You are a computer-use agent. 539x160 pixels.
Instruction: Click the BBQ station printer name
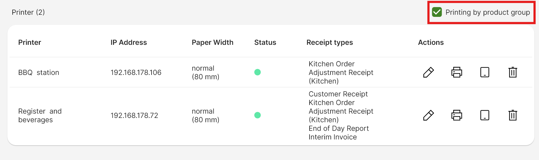click(38, 72)
